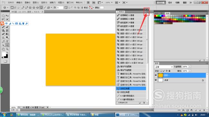Open the 窗口(W) menu
Screen dimensions: 209x117
[x=70, y=3]
